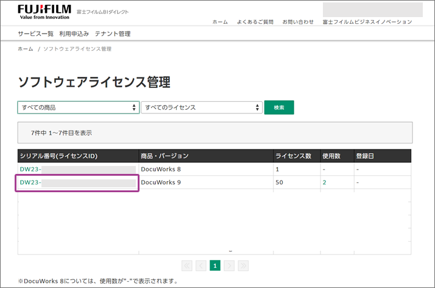Open the すべての商品 product dropdown
This screenshot has width=435, height=288.
78,107
